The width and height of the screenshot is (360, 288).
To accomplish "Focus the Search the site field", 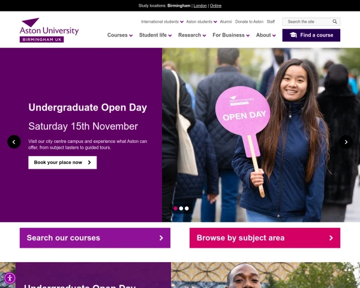I will tap(308, 22).
